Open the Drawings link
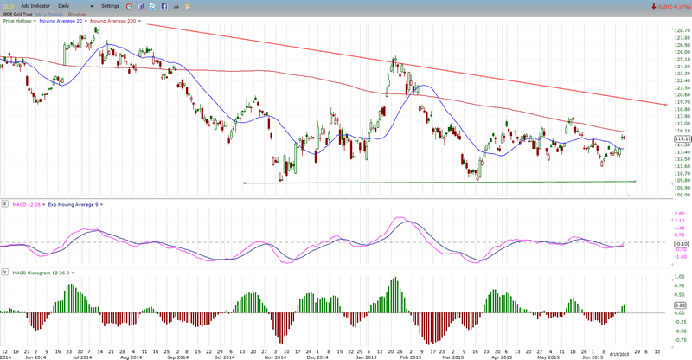This screenshot has width=692, height=360. point(80,12)
